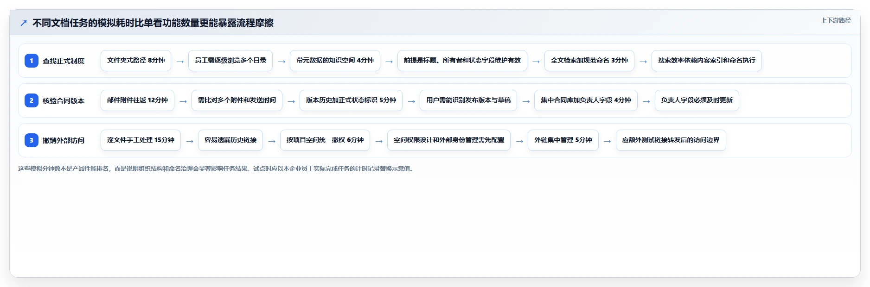Click the chip 前提是标题、所有者和状态字段维护有效
The height and width of the screenshot is (287, 870).
click(462, 61)
